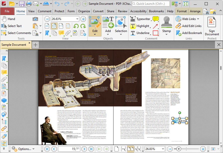Activate the Select Text tool
This screenshot has height=153, width=223.
click(11, 26)
